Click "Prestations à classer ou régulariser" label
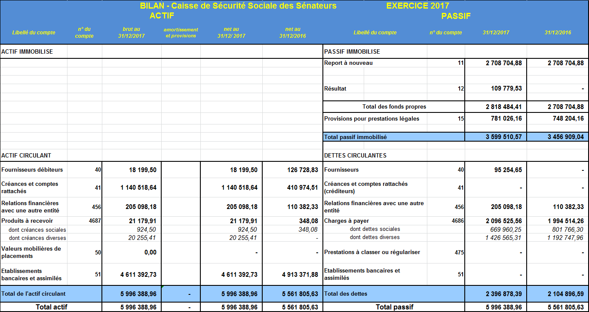Screen dimensions: 589x312 [372, 252]
